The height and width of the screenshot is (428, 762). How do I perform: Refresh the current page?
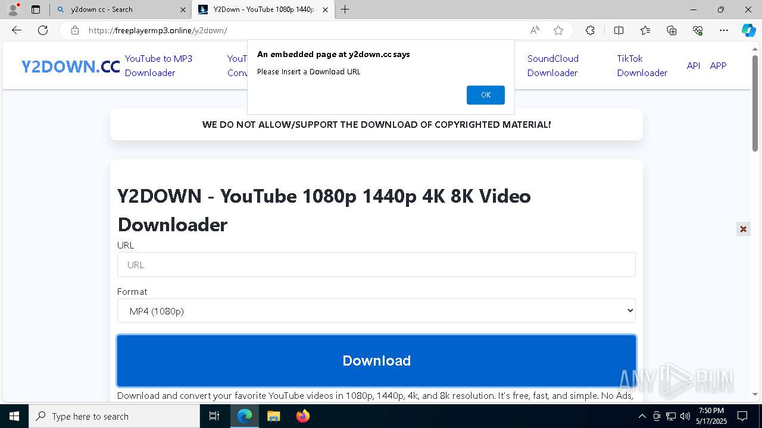[x=43, y=30]
